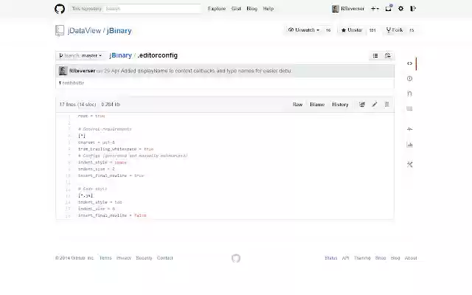Click the pencil edit file icon
This screenshot has height=295, width=472.
[375, 105]
